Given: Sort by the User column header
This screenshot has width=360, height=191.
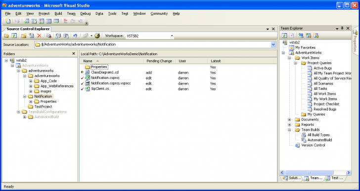Looking at the screenshot, I should click(192, 61).
